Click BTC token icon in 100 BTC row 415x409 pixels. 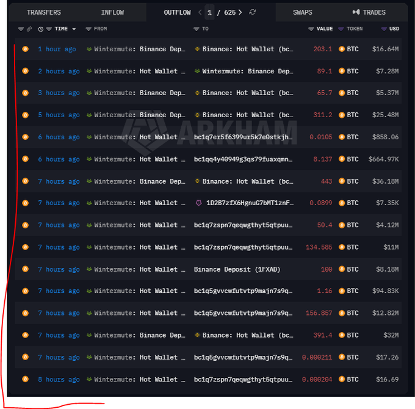tap(342, 269)
